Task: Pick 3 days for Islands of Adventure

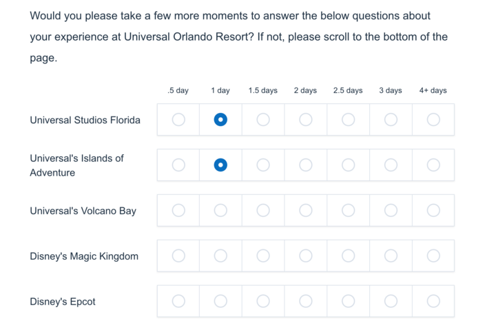Action: click(x=391, y=165)
